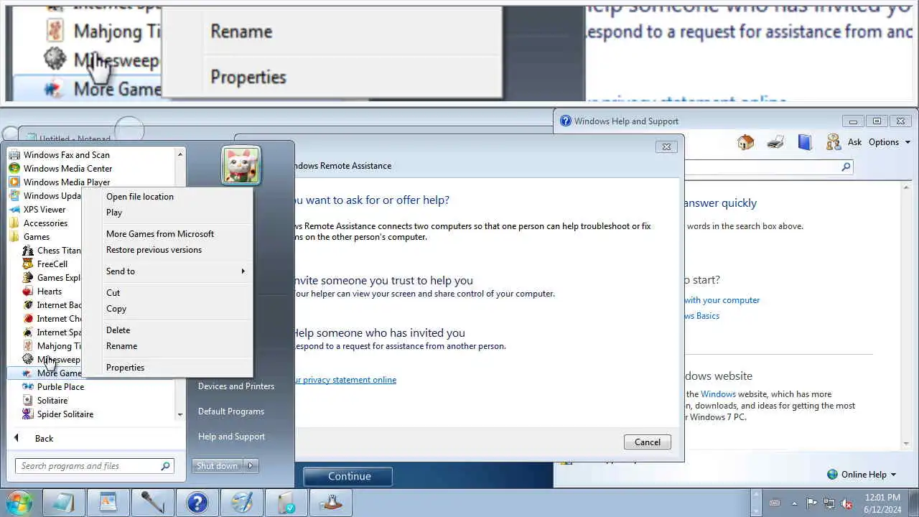Screen dimensions: 919x517
Task: Launch Purble Place game
Action: [60, 386]
